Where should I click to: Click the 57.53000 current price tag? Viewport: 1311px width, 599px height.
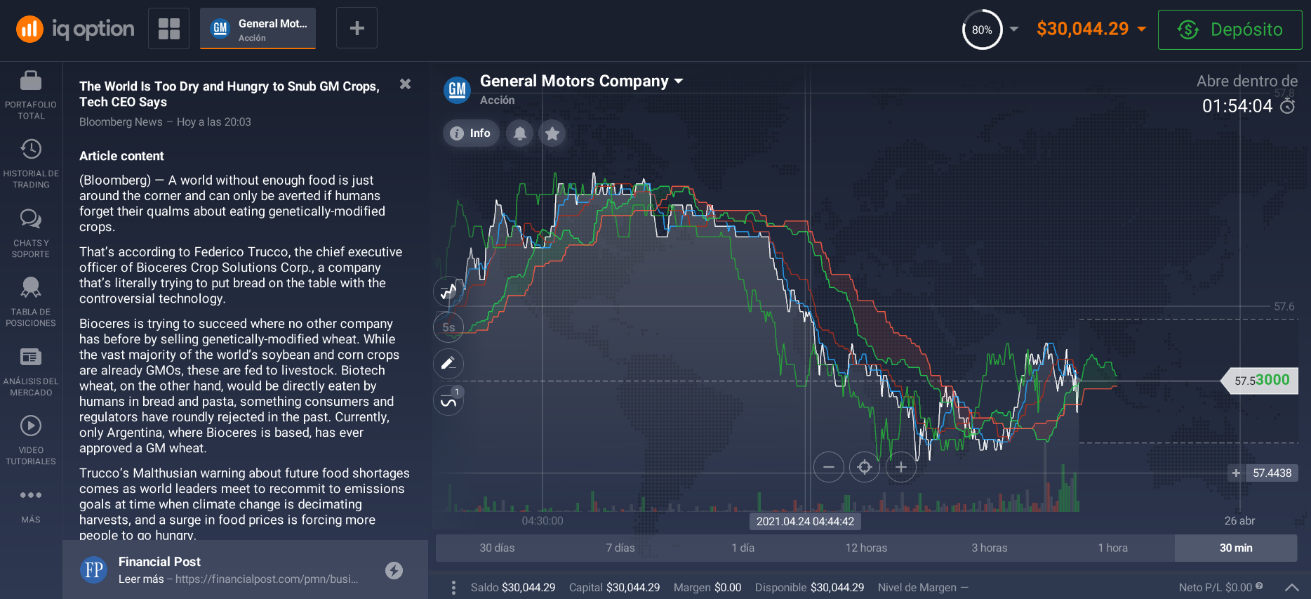coord(1261,381)
